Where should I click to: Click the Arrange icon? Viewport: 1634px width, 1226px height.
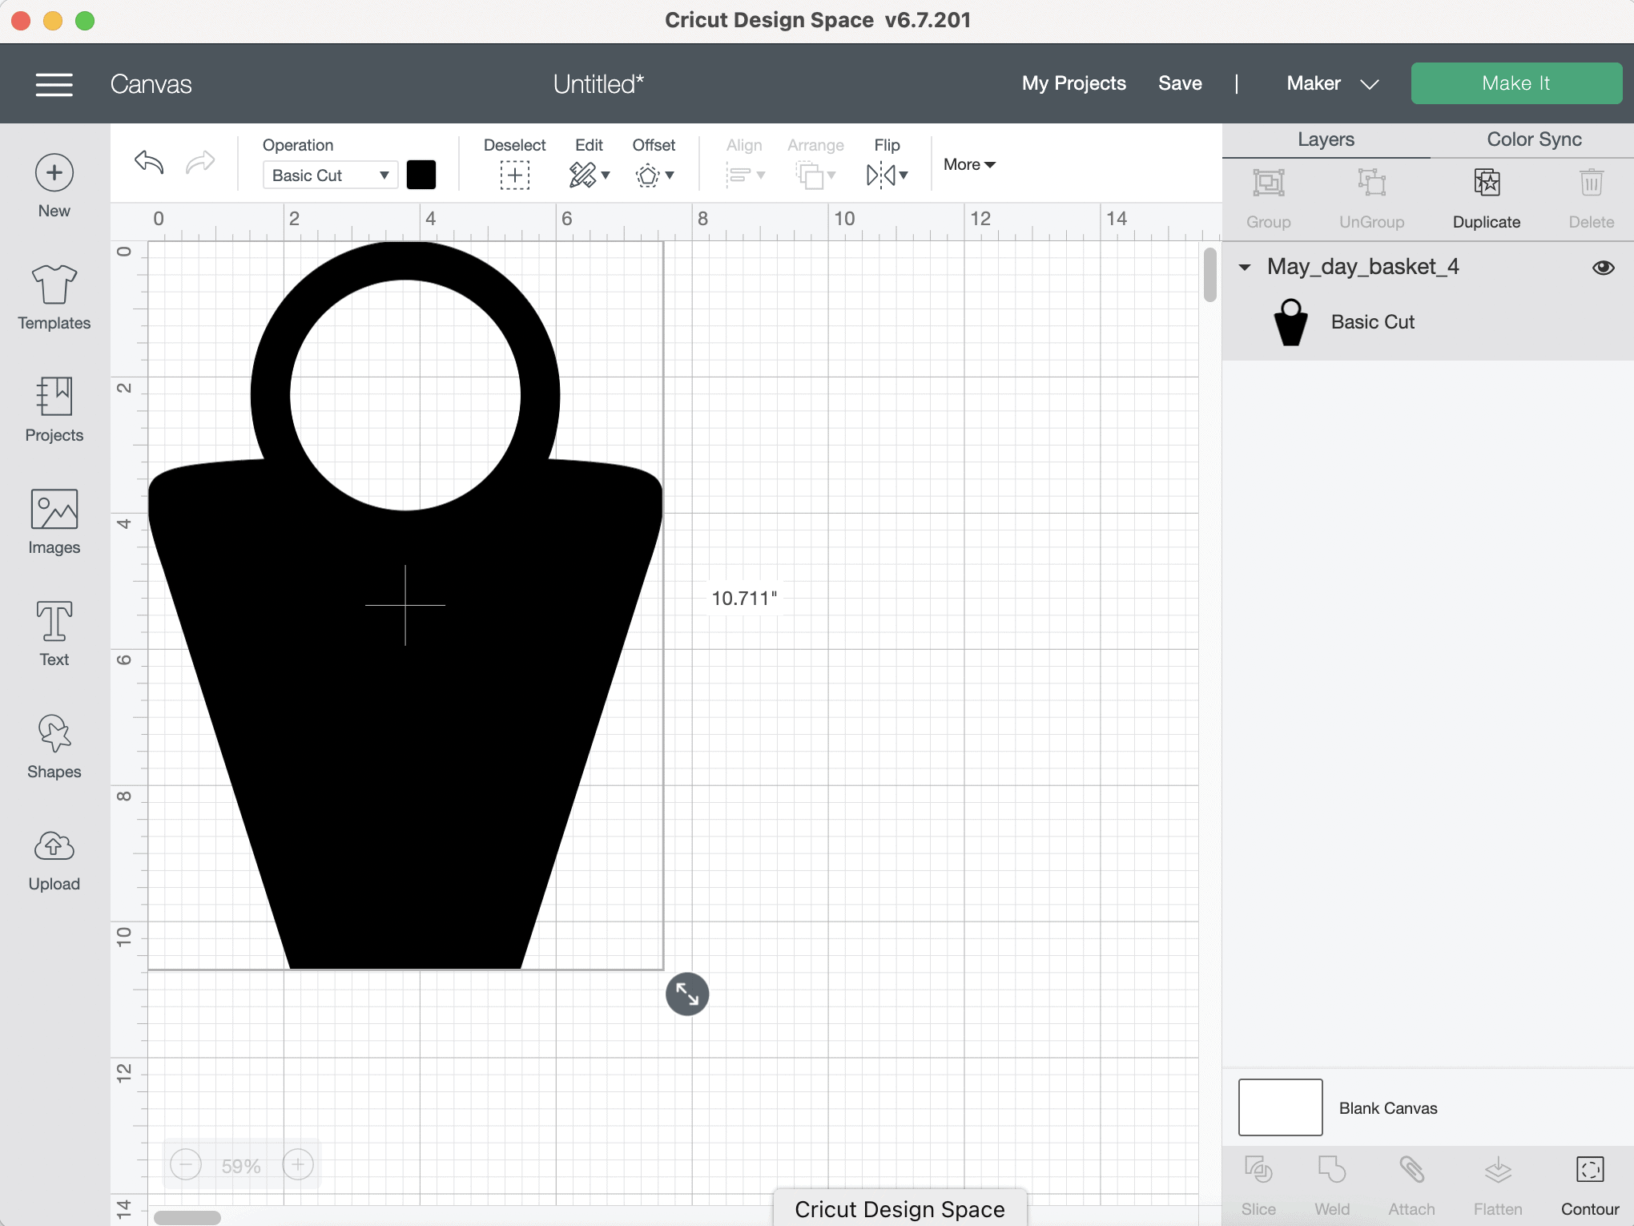pos(815,175)
